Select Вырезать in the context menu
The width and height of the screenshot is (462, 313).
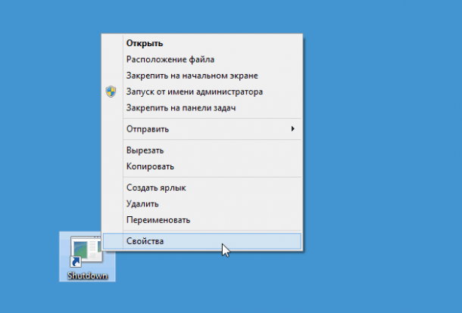tap(145, 150)
